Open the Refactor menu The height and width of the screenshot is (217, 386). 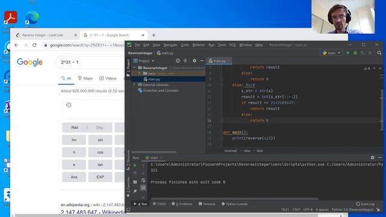[x=198, y=45]
